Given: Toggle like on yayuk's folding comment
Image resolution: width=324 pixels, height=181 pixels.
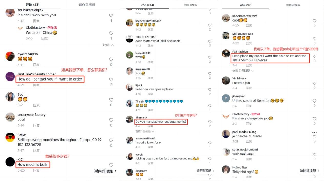Looking at the screenshot, I should (210, 159).
